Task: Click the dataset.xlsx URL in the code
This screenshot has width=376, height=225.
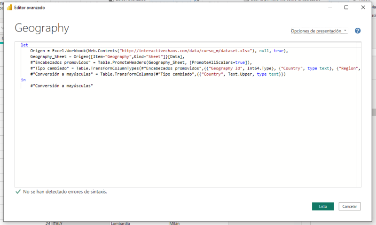Action: (188, 51)
